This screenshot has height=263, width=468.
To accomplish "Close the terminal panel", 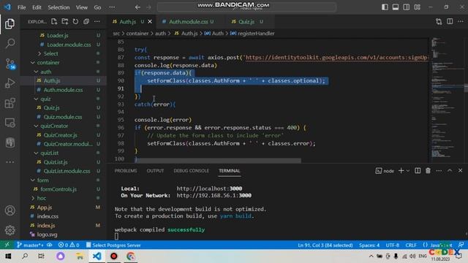I will (x=460, y=170).
